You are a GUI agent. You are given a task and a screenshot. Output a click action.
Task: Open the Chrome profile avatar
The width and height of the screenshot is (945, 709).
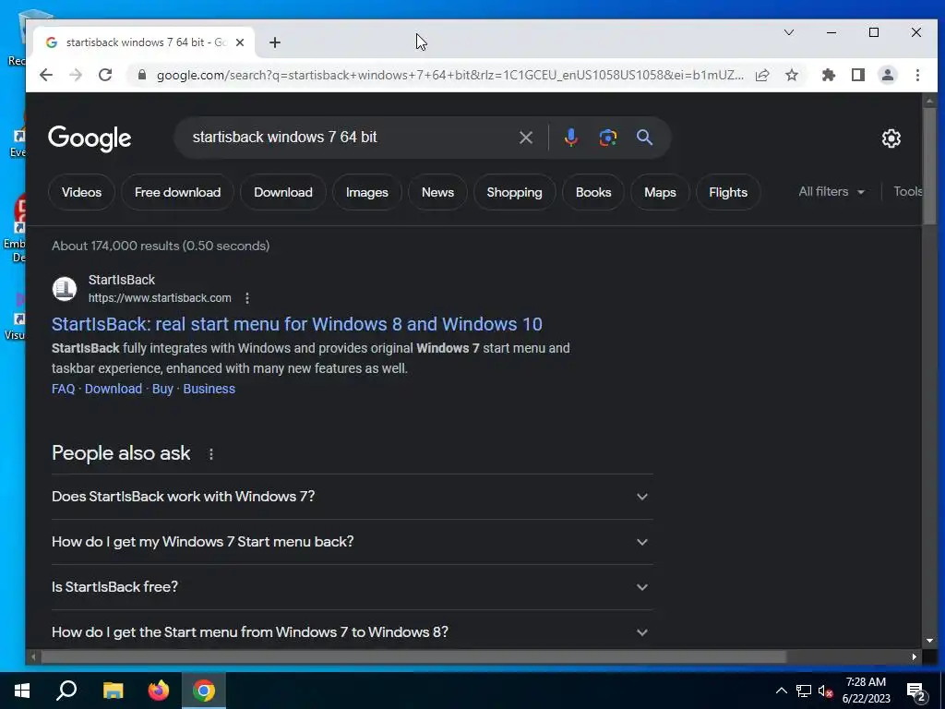888,75
